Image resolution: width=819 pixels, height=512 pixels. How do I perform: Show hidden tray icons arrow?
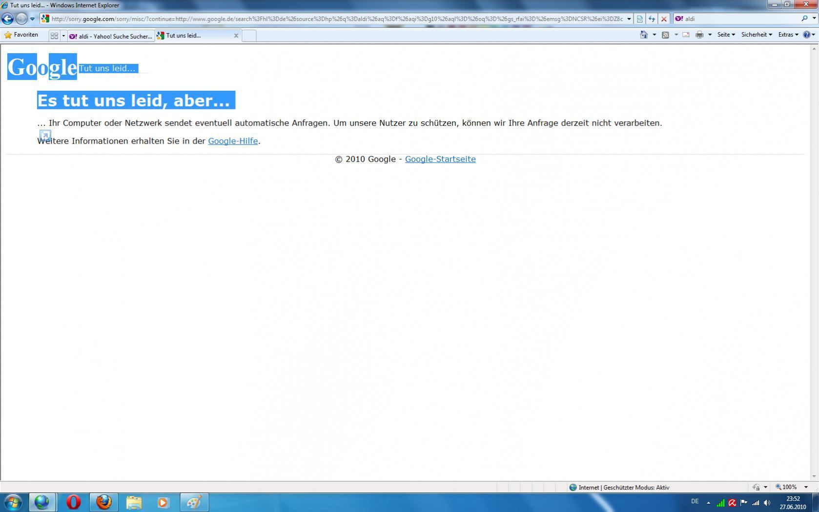(x=709, y=503)
